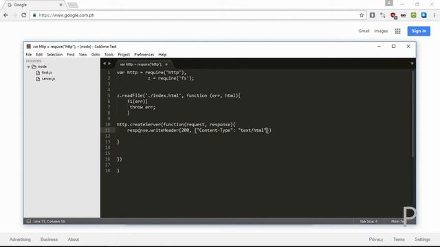Image resolution: width=440 pixels, height=247 pixels.
Task: Open the Sublime Text File menu
Action: [29, 55]
